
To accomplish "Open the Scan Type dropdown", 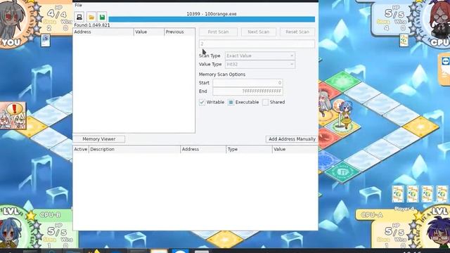I will 260,56.
